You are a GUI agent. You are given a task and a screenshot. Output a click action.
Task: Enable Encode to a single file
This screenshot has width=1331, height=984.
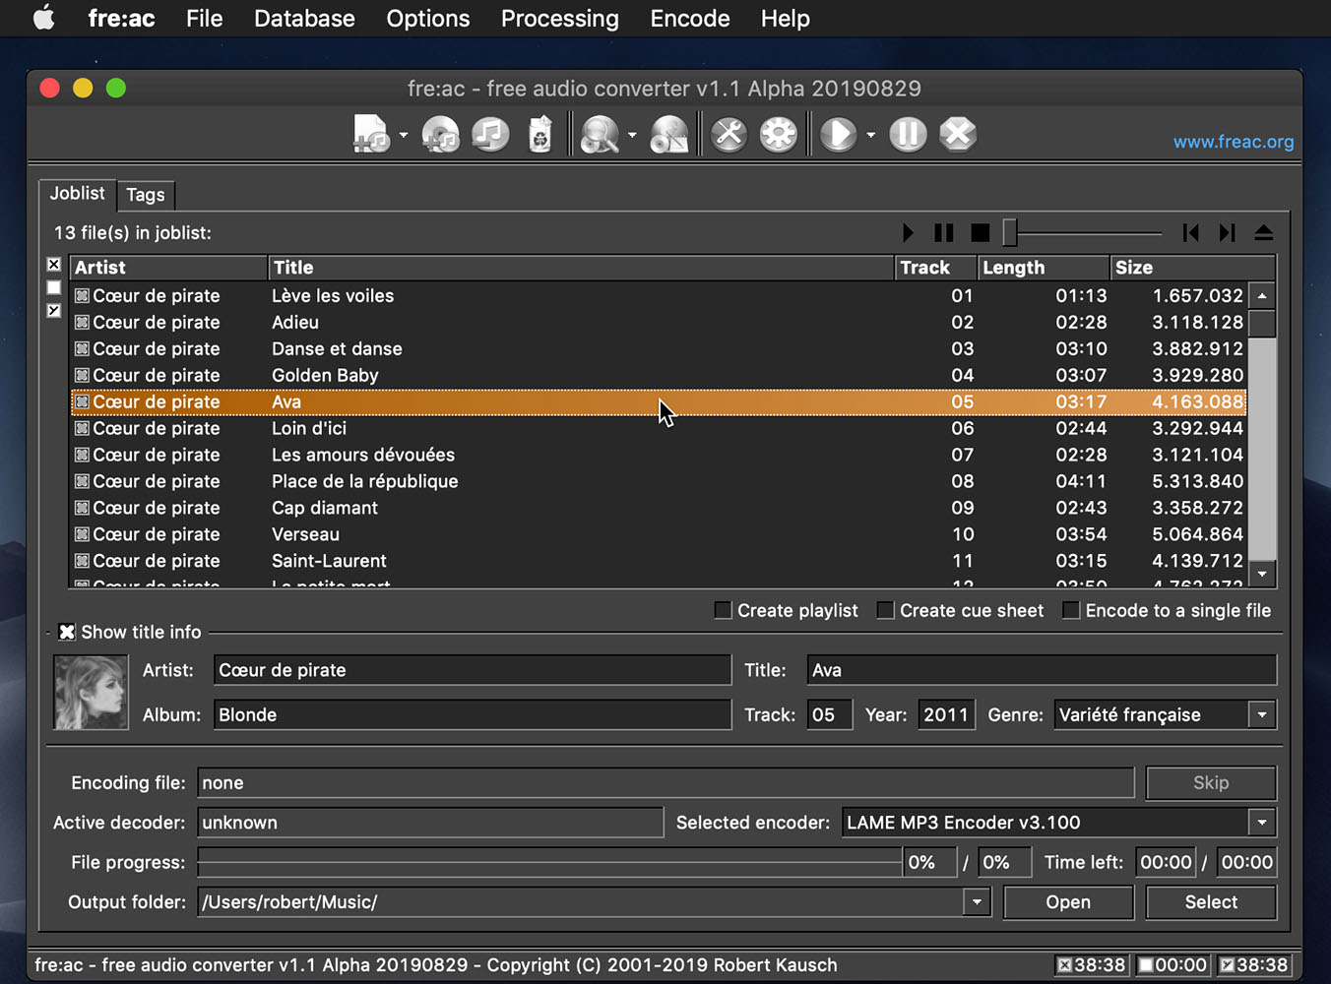pyautogui.click(x=1071, y=610)
